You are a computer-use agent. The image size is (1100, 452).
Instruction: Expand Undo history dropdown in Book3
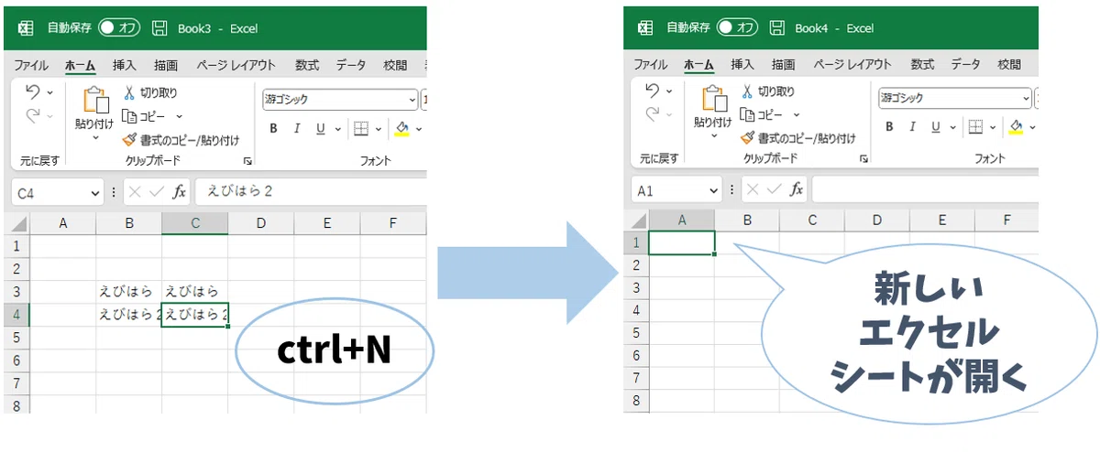tap(50, 92)
